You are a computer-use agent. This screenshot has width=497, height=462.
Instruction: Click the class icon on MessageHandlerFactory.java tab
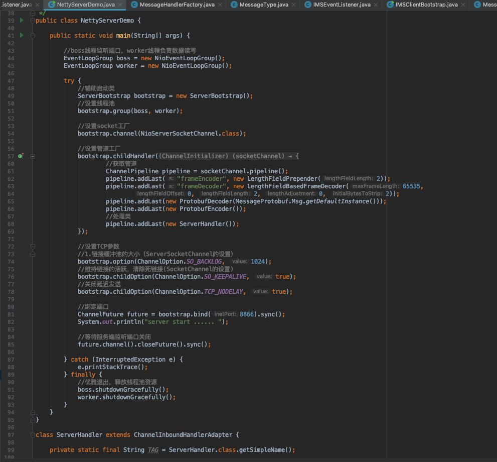pos(134,5)
